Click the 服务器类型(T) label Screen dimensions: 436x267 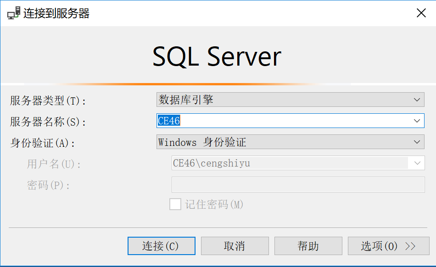tap(48, 100)
